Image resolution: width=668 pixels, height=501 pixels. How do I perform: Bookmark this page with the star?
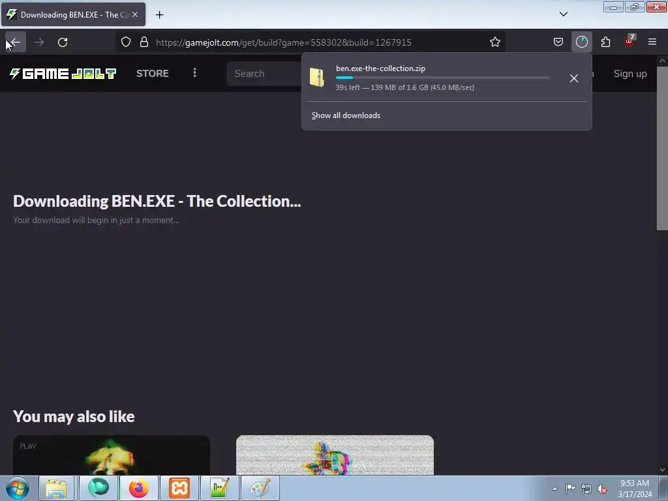coord(494,42)
